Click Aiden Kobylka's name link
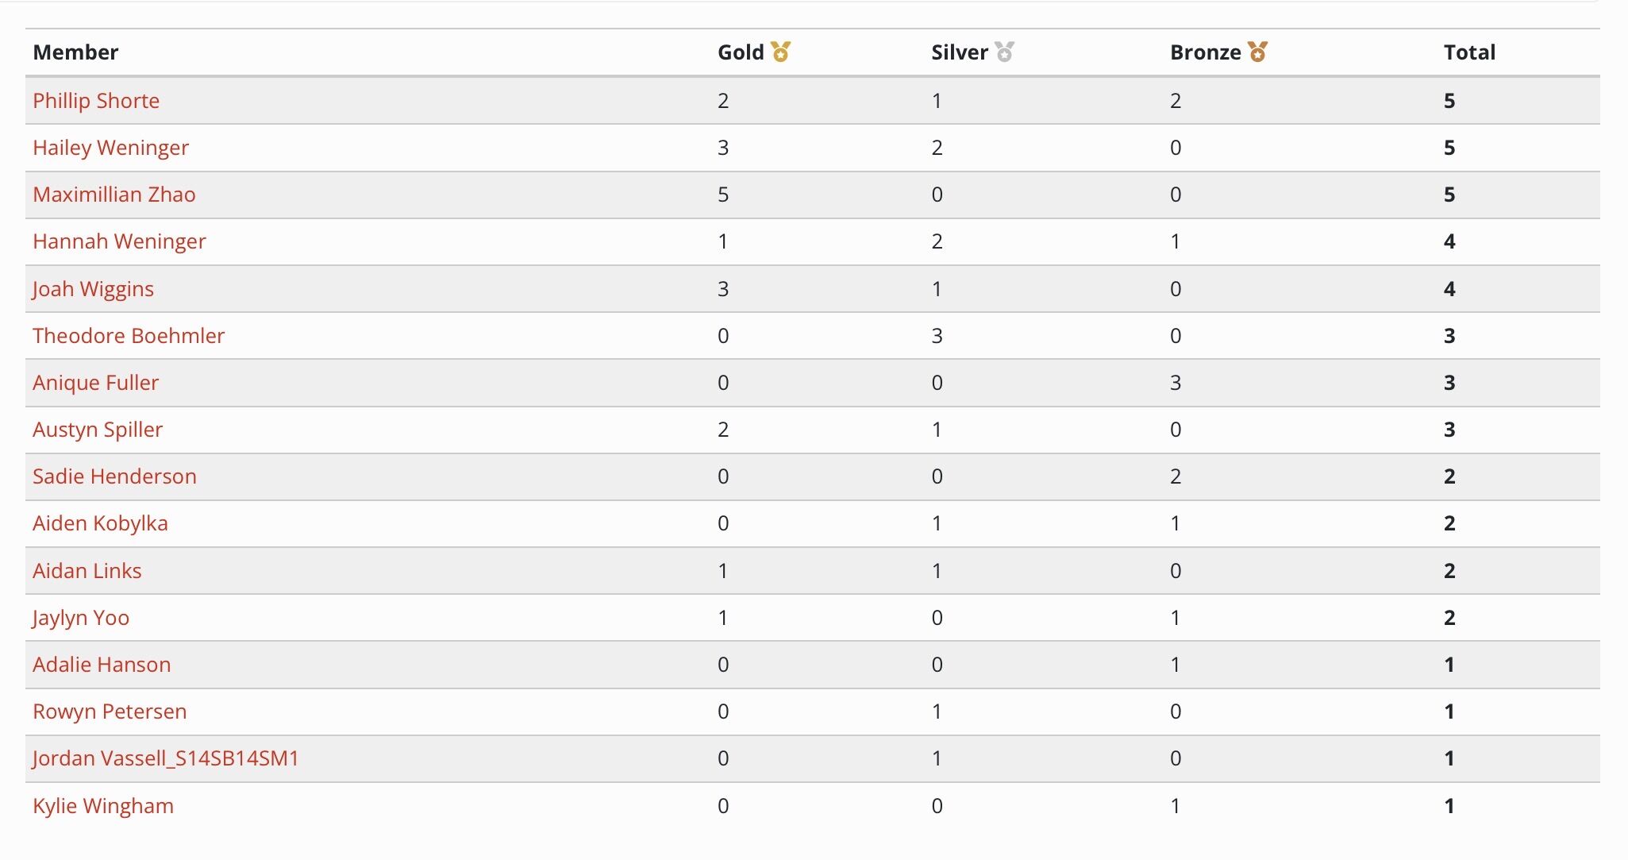1628x860 pixels. pyautogui.click(x=100, y=523)
